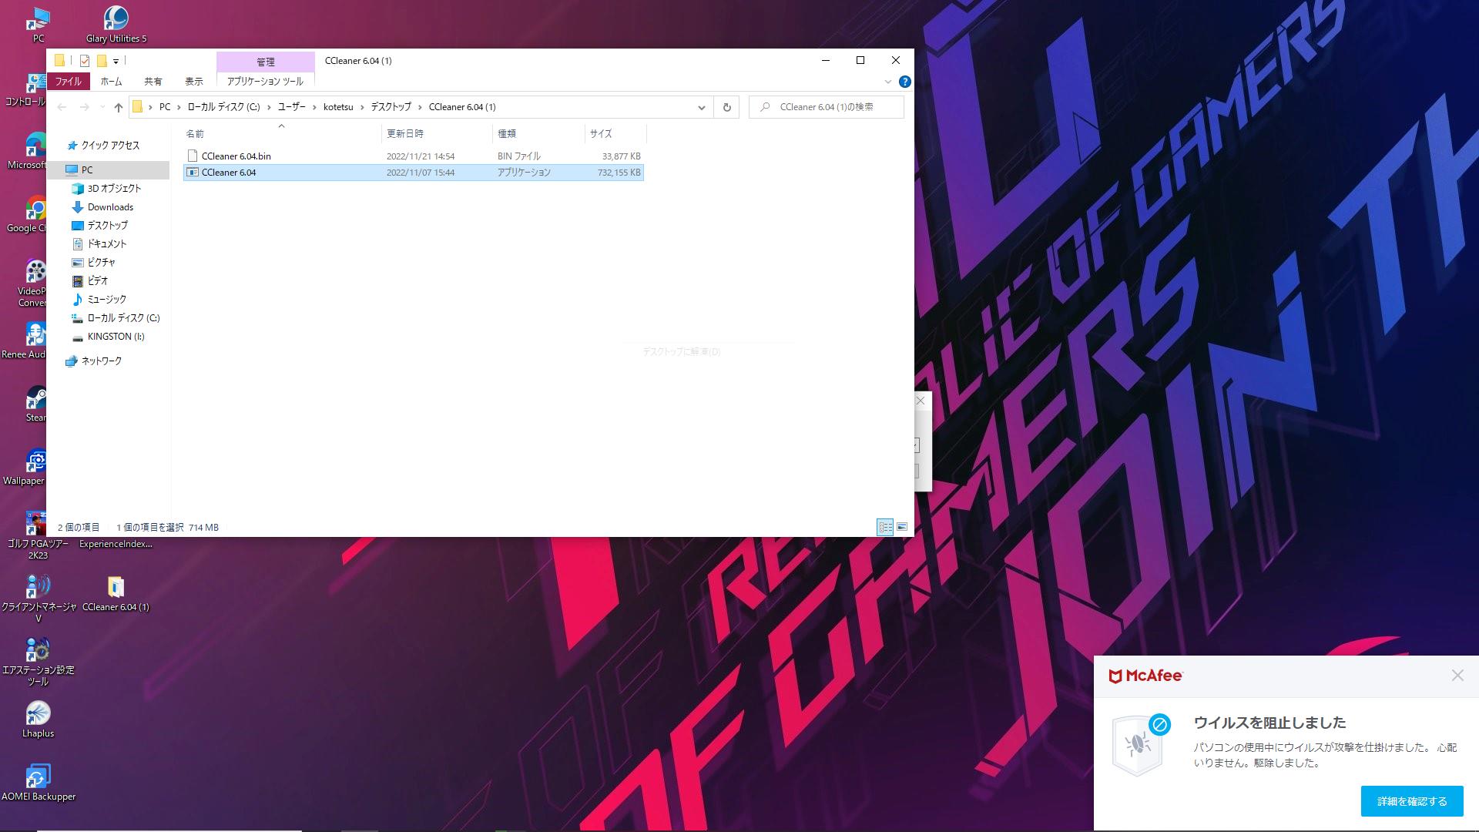1479x832 pixels.
Task: Expand the address bar history dropdown
Action: coord(701,107)
